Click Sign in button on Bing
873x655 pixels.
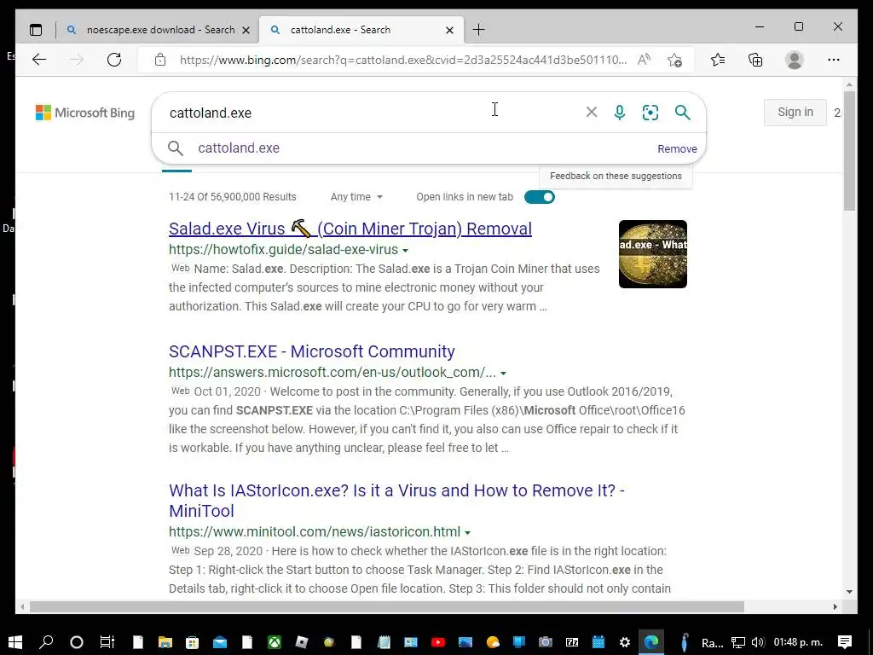[795, 112]
